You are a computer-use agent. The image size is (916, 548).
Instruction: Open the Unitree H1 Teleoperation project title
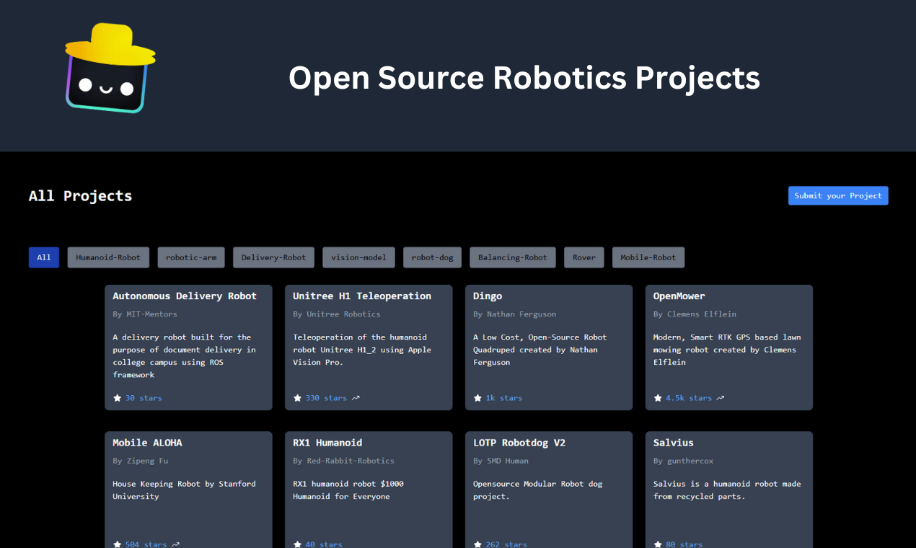362,296
